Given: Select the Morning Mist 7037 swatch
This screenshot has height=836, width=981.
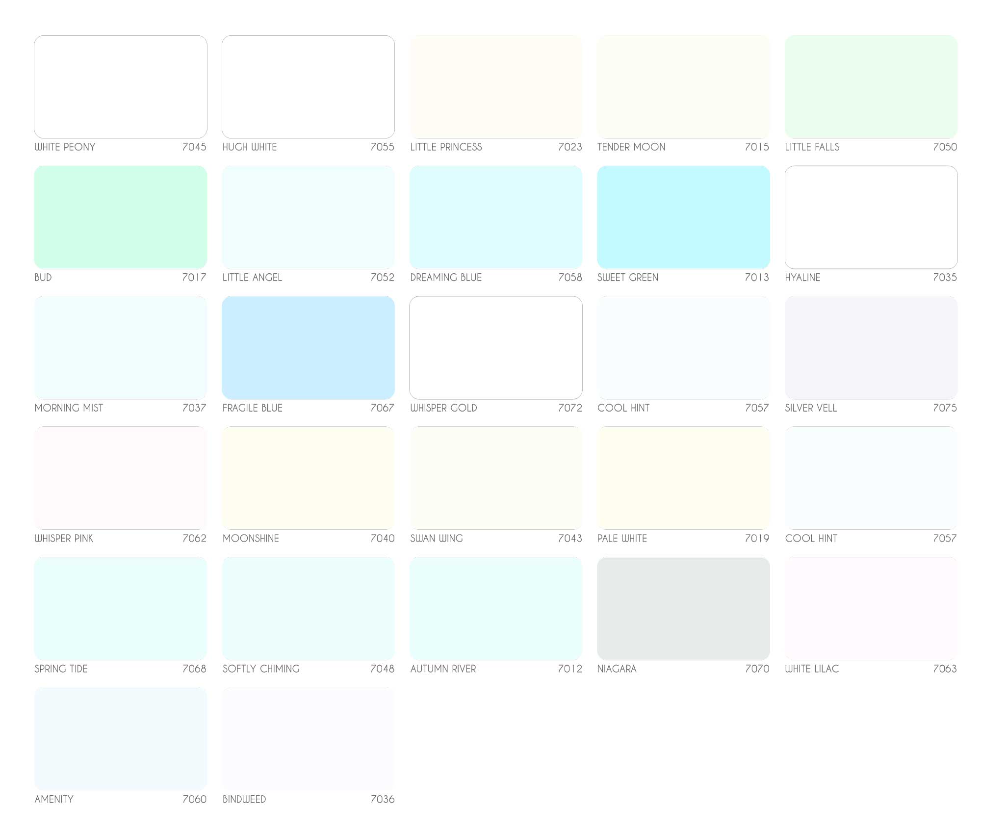Looking at the screenshot, I should pos(120,347).
